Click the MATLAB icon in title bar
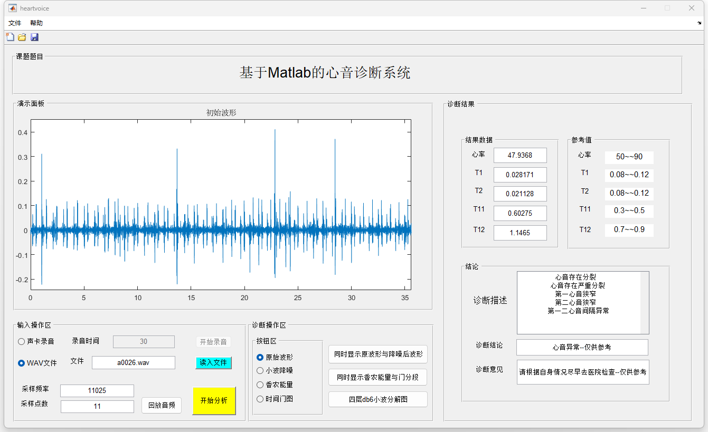The height and width of the screenshot is (432, 708). pyautogui.click(x=12, y=8)
